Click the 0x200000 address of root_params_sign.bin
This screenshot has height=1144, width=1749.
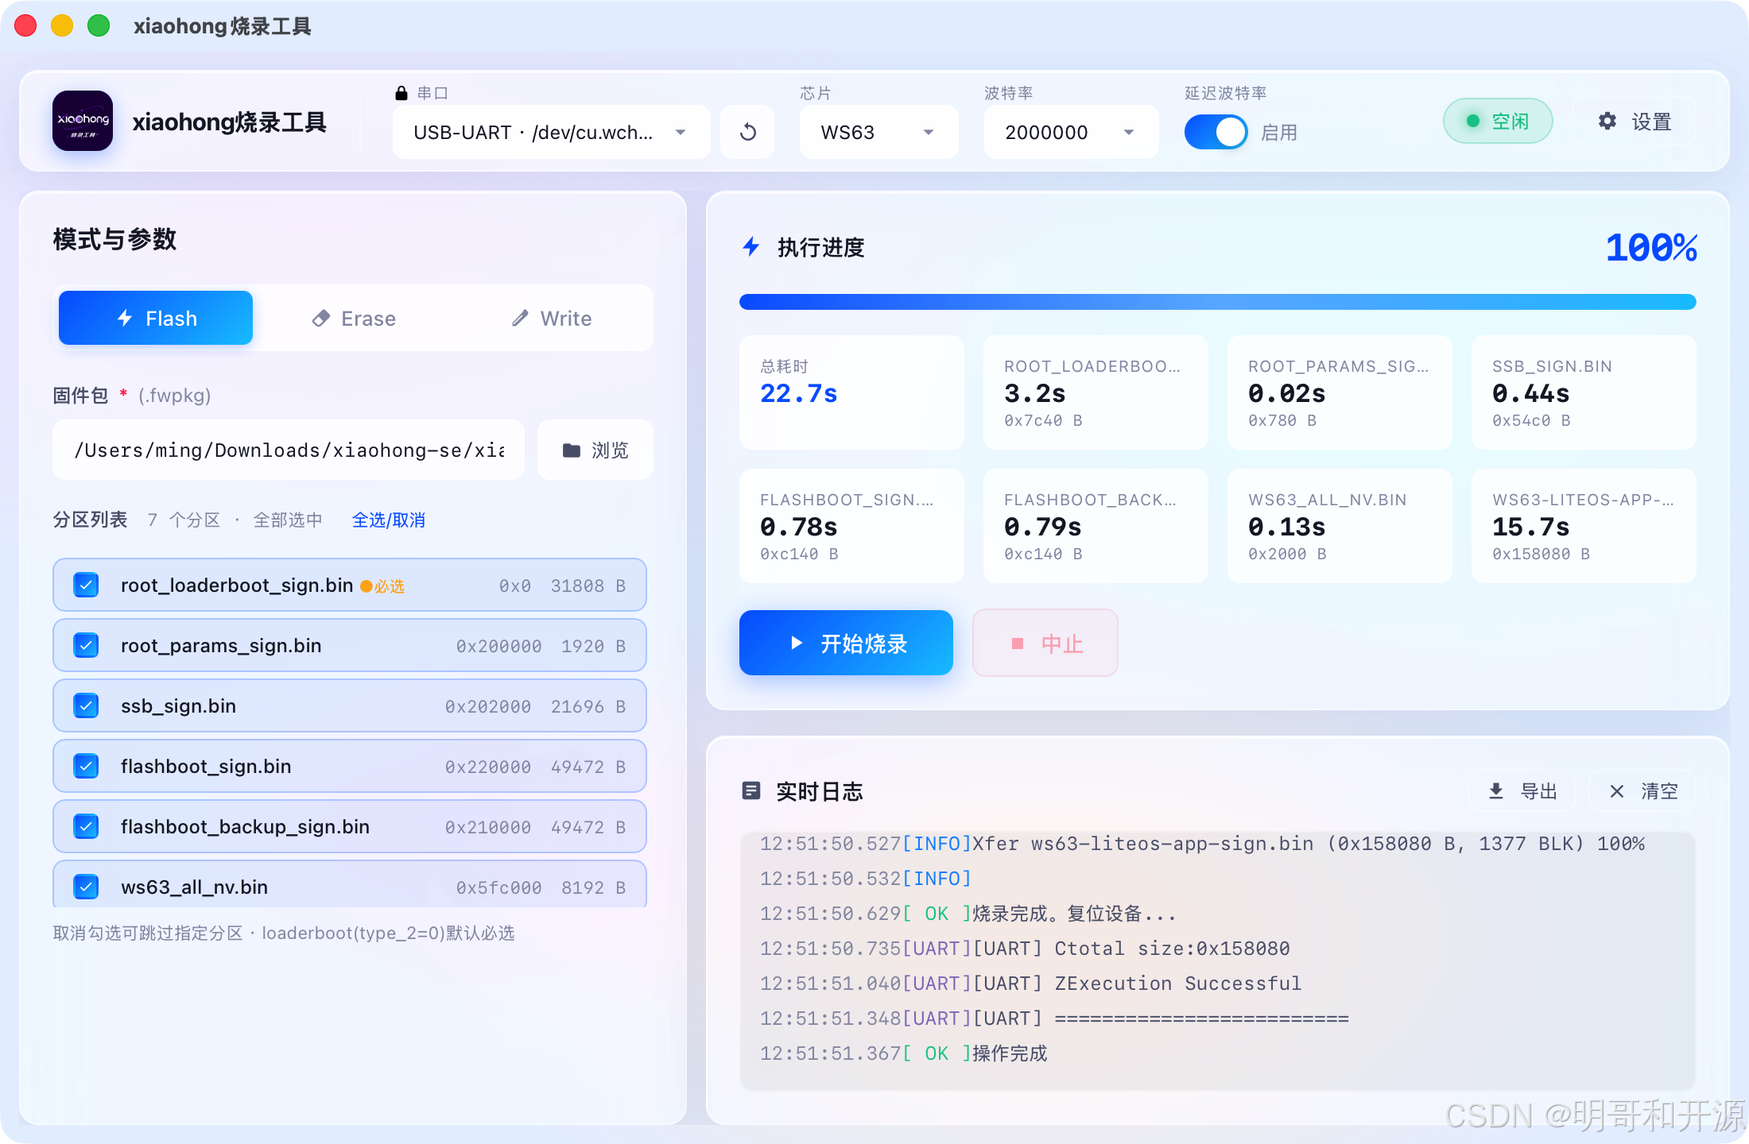point(499,646)
